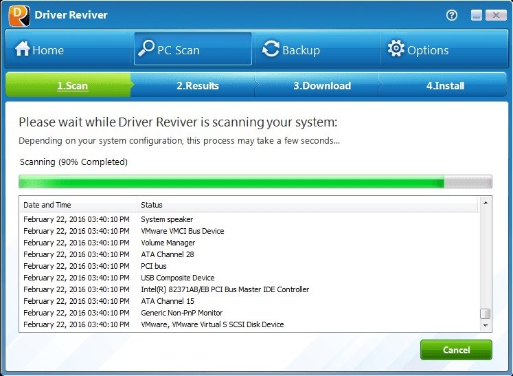Click the scroll up arrow in log
513x376 pixels.
click(486, 203)
